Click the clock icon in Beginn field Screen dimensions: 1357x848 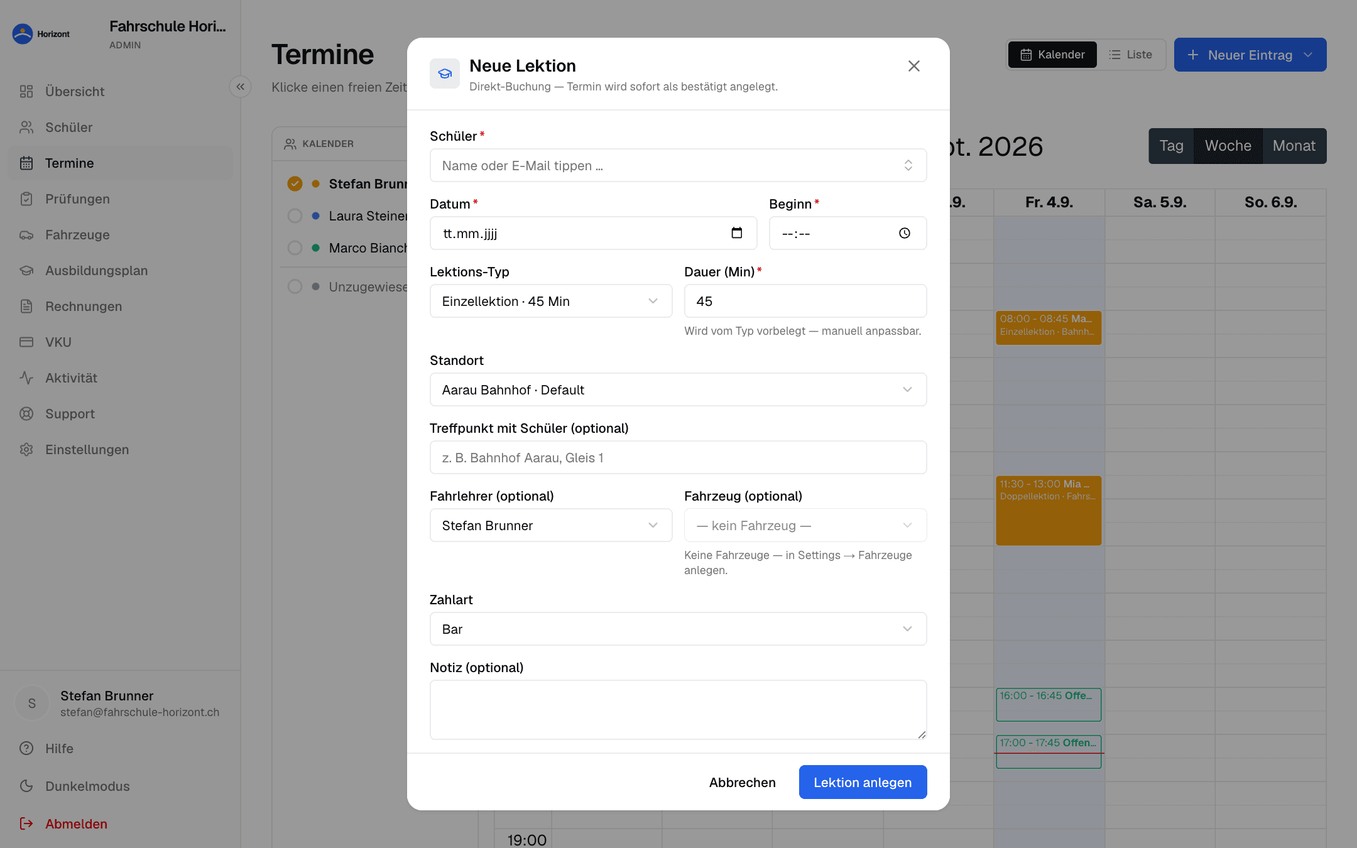tap(904, 233)
